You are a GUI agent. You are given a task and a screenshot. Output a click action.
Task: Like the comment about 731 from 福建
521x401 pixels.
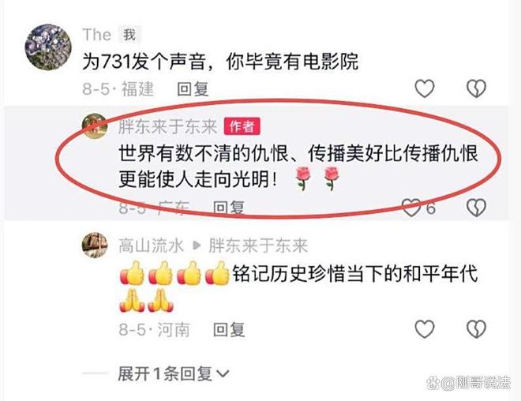(x=425, y=88)
